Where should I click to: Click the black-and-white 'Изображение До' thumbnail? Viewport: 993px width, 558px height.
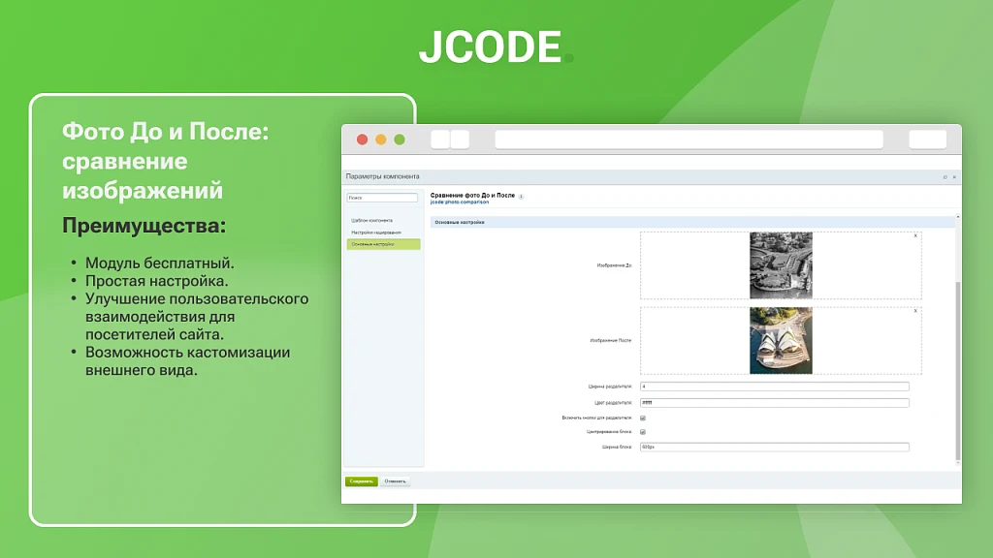click(x=781, y=265)
